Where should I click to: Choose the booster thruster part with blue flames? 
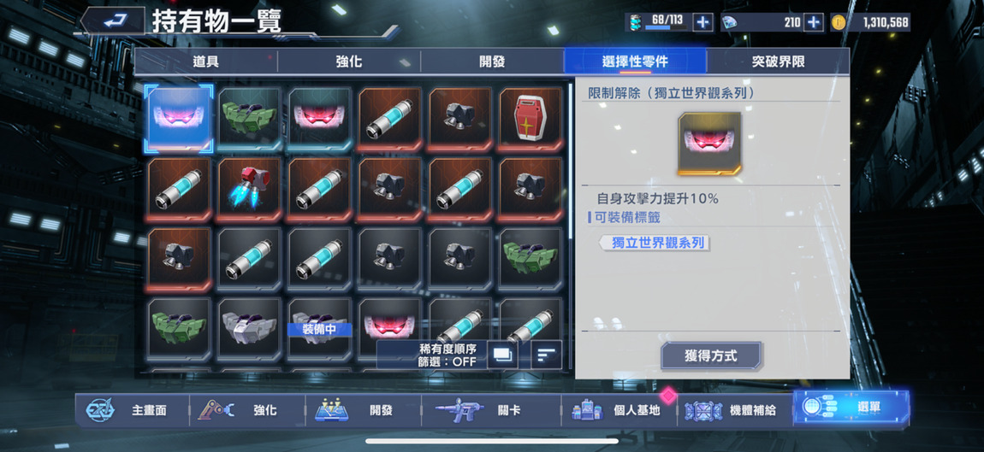[250, 190]
